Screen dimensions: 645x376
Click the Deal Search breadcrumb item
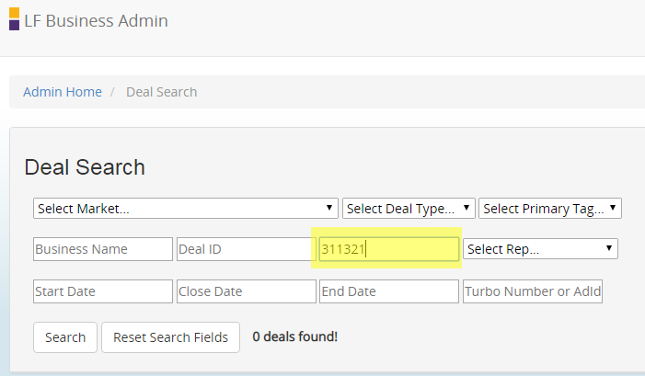(161, 92)
